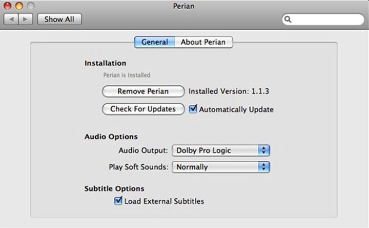Image resolution: width=369 pixels, height=228 pixels.
Task: Go forward with the right arrow button
Action: (26, 19)
